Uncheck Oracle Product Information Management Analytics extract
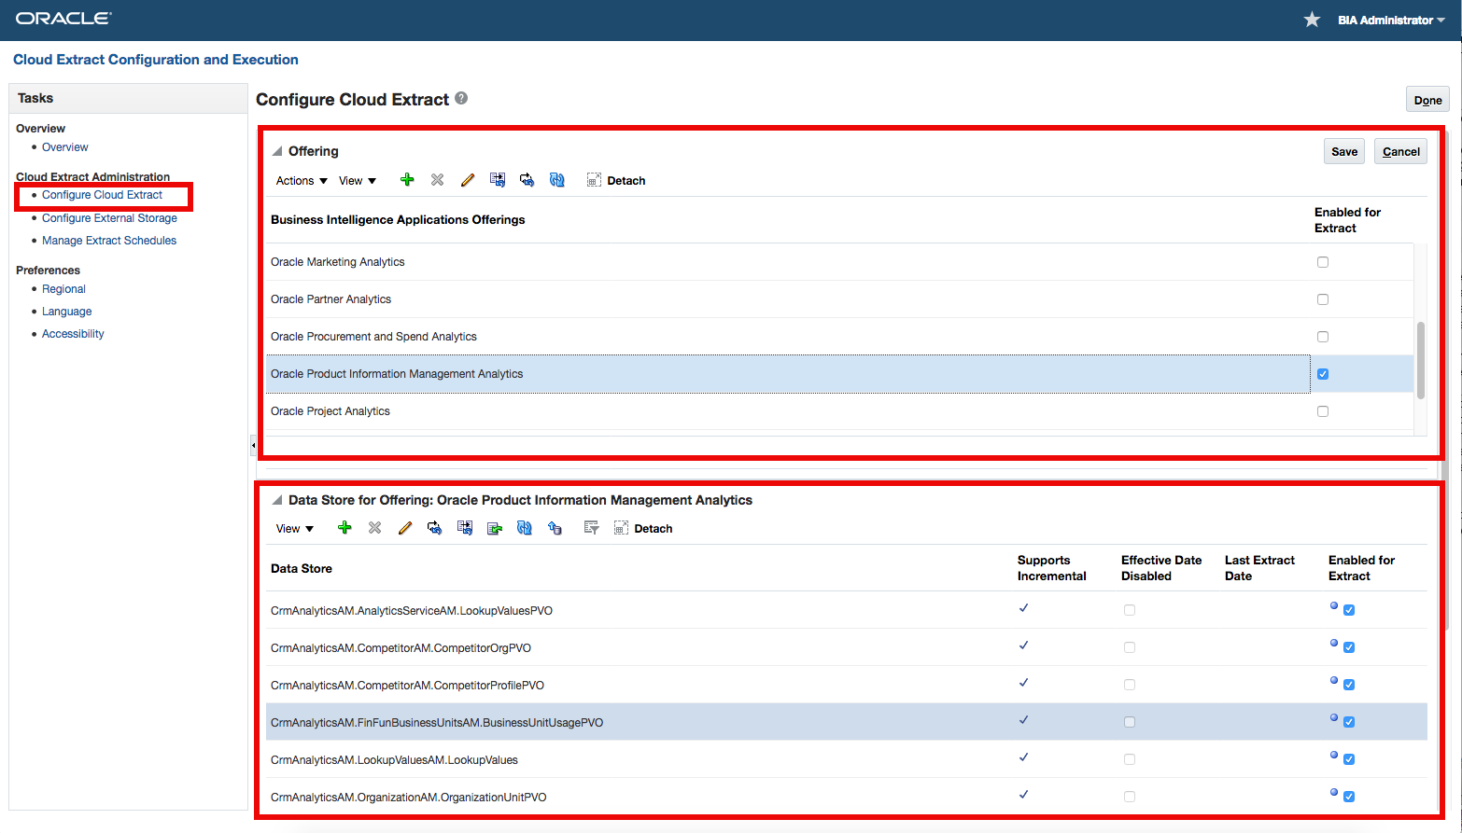Image resolution: width=1462 pixels, height=833 pixels. (x=1322, y=374)
